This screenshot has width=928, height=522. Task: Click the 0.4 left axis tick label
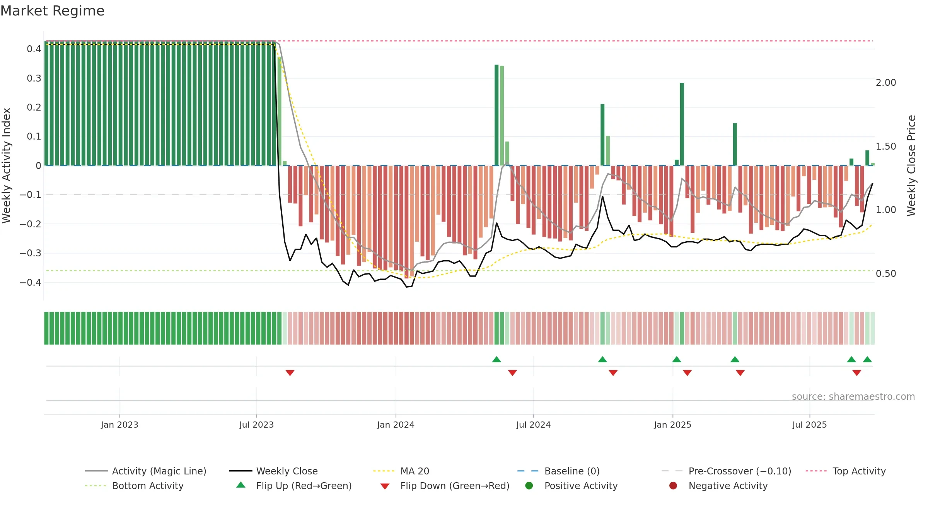(34, 49)
